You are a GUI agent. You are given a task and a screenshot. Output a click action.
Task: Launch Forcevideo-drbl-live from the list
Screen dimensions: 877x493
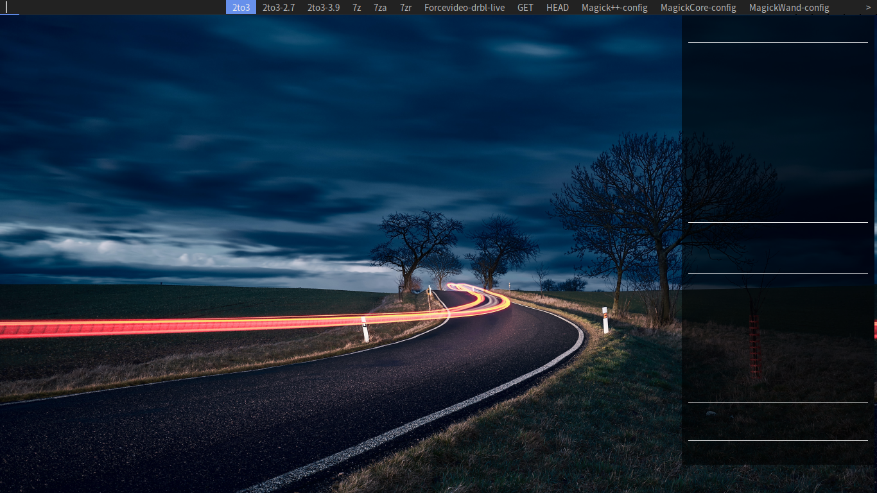(464, 8)
